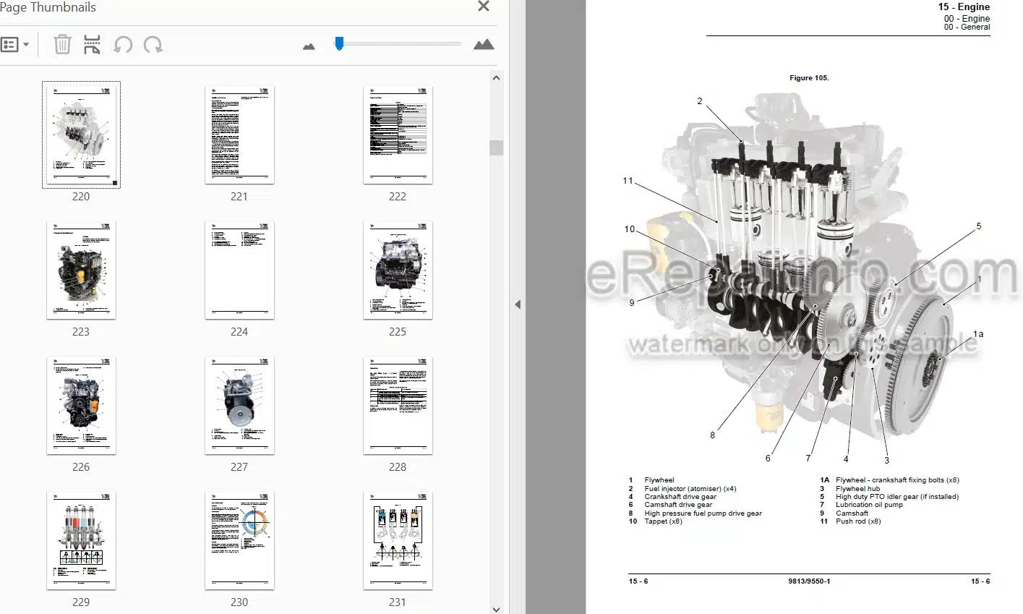Click legend entry 'Tappet (x8)'
This screenshot has height=614, width=1023.
(x=663, y=521)
